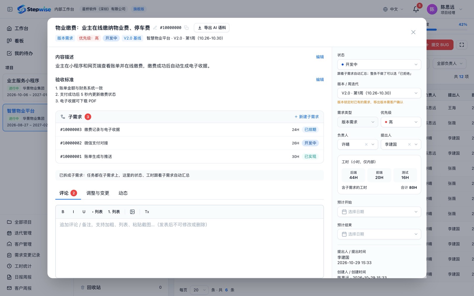Click 导出 AI 语料 button
474x296 pixels.
(212, 28)
